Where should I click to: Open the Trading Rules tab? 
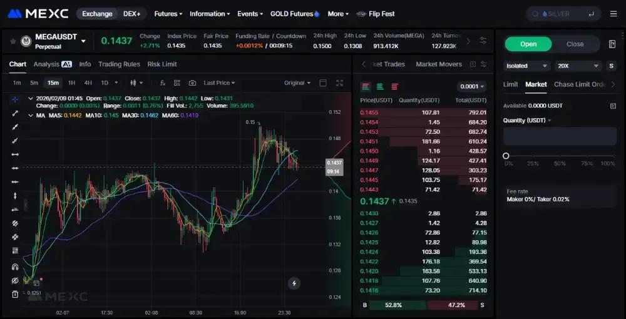coord(119,64)
